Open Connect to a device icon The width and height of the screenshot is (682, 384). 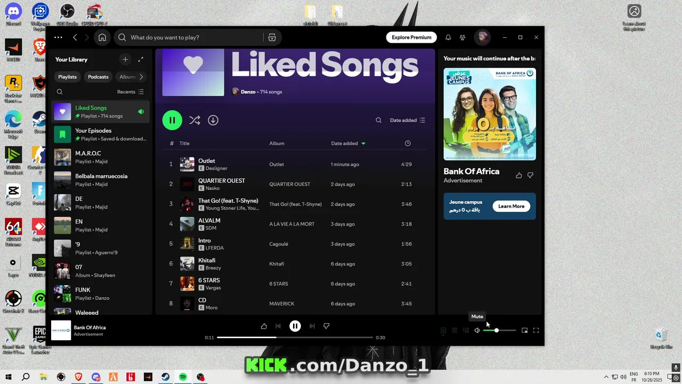(466, 331)
